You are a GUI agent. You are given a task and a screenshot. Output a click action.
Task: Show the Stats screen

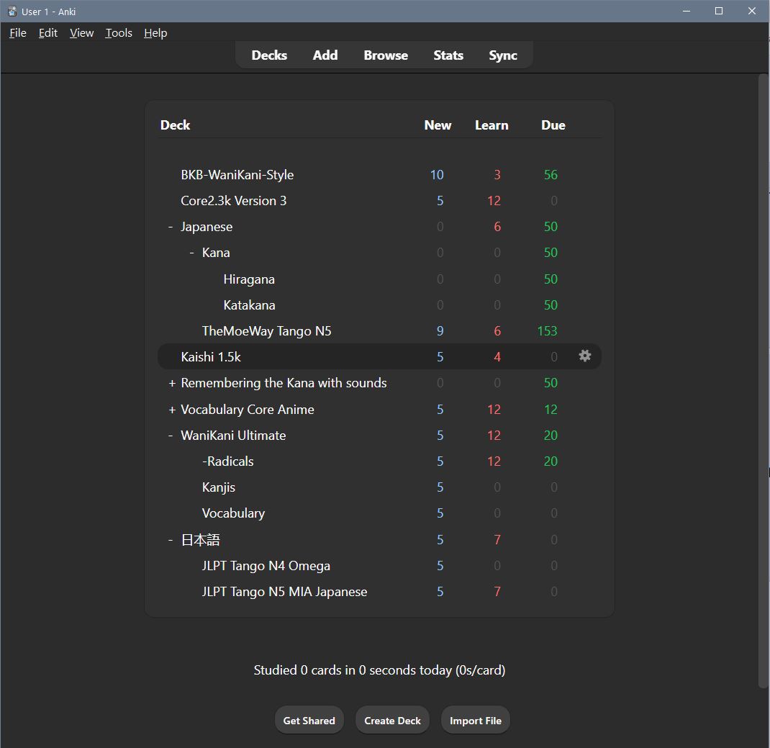click(x=448, y=55)
